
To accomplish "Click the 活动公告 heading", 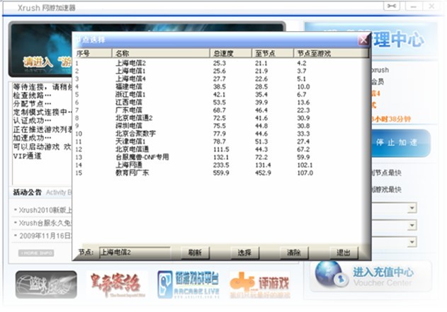I will [x=27, y=192].
